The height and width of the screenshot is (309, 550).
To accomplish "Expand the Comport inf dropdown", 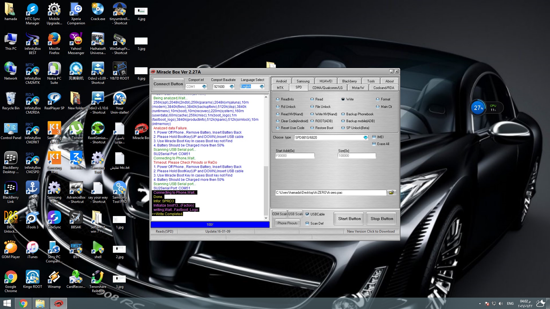I will (x=204, y=86).
